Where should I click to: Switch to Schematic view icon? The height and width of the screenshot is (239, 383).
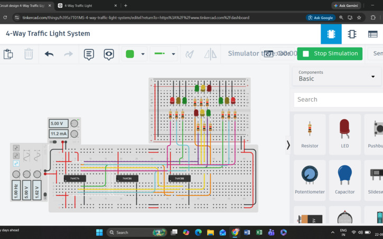coord(352,34)
